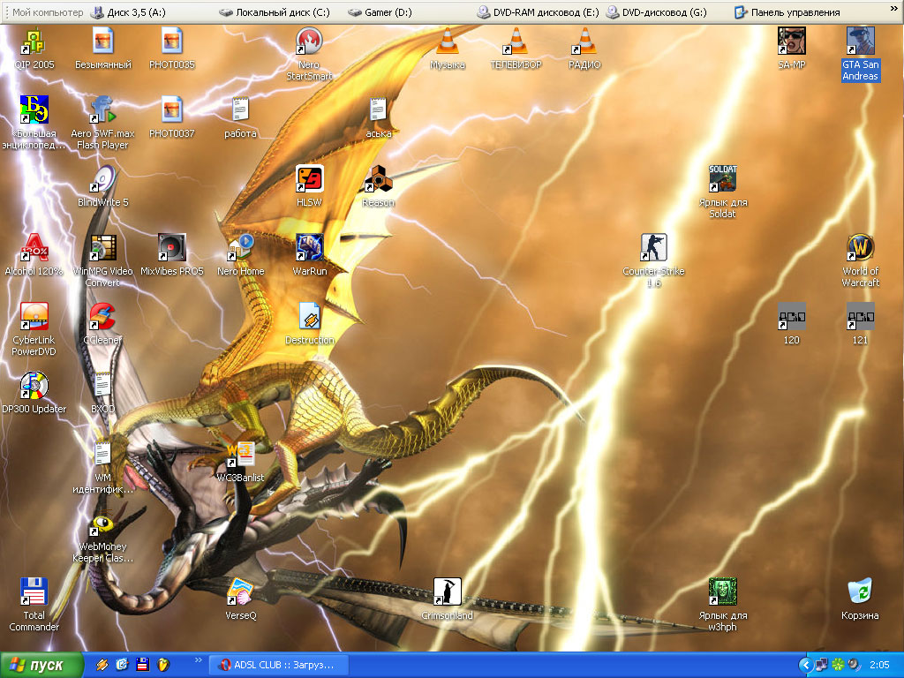Open the работа text document
The width and height of the screenshot is (904, 678).
coord(240,117)
